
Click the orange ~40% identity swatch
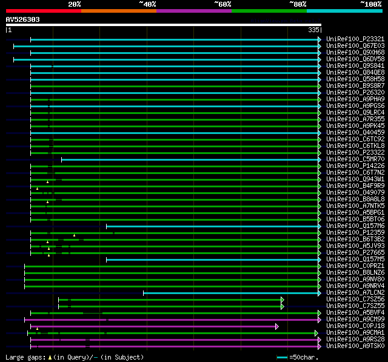pos(119,11)
